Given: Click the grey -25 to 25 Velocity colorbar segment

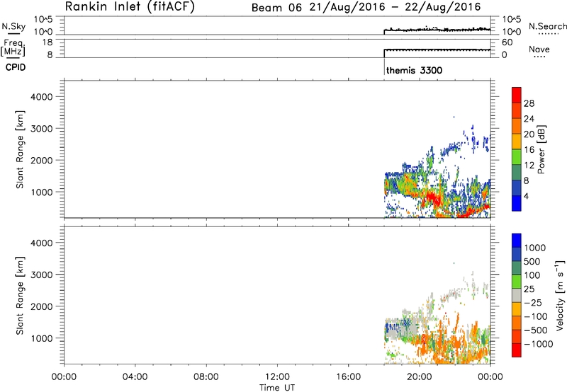Looking at the screenshot, I should click(517, 296).
